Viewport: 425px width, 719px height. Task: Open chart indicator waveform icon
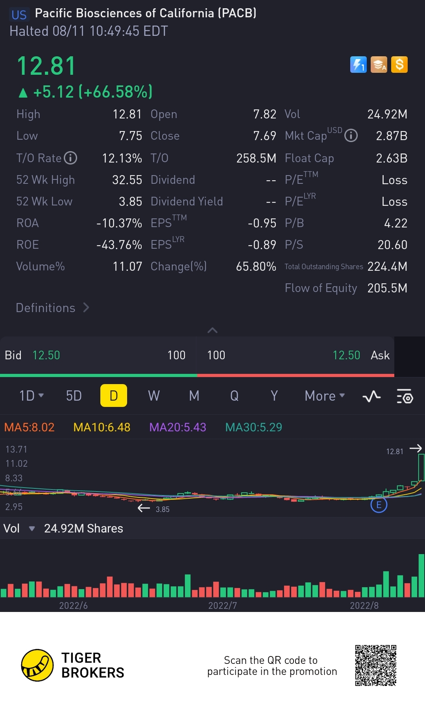[x=371, y=396]
